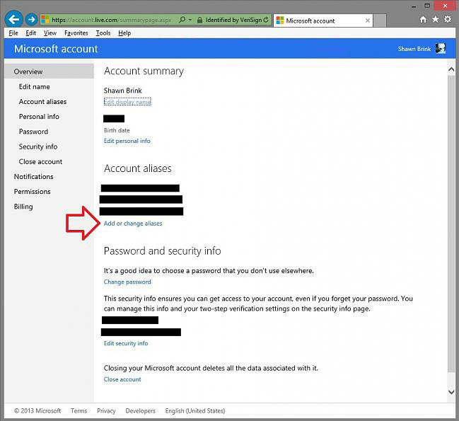Click the Edit security info link
The image size is (459, 421).
tap(126, 343)
